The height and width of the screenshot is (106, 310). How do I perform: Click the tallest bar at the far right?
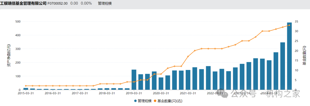point(289,56)
